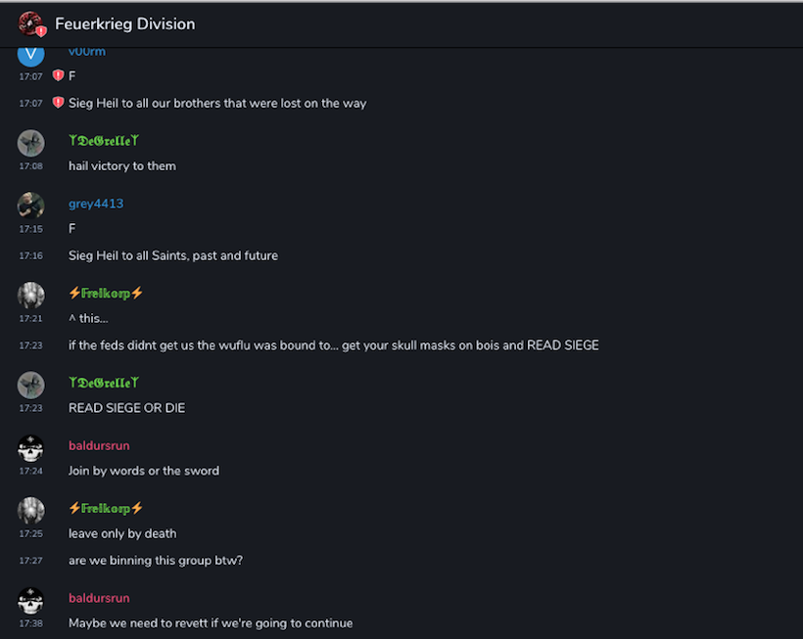Click DeGrelle's avatar above the 17:23 message

31,385
